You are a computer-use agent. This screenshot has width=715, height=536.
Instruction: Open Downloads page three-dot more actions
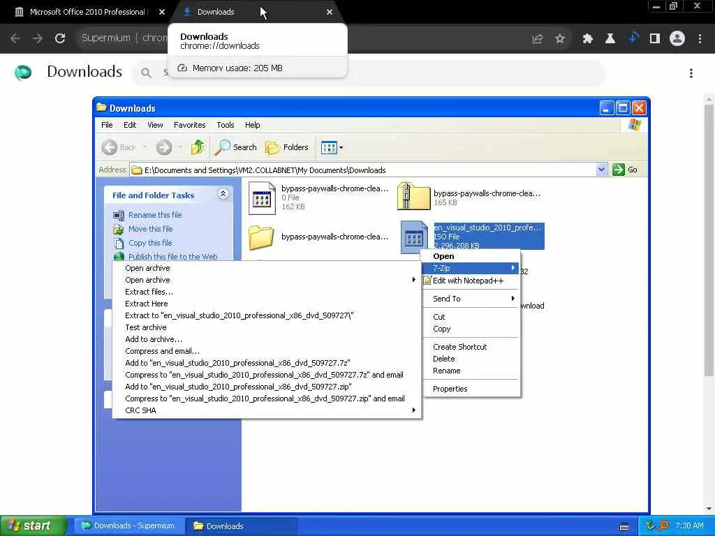(691, 73)
